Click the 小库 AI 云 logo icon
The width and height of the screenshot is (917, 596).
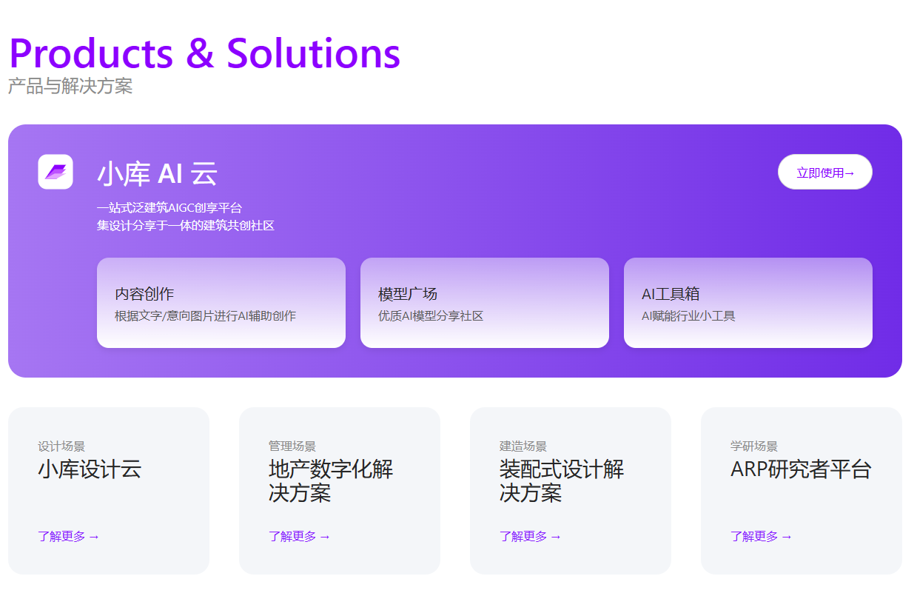(x=56, y=172)
